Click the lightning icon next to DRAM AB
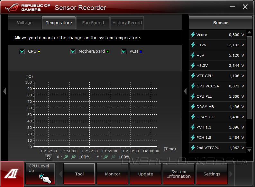 click(193, 107)
